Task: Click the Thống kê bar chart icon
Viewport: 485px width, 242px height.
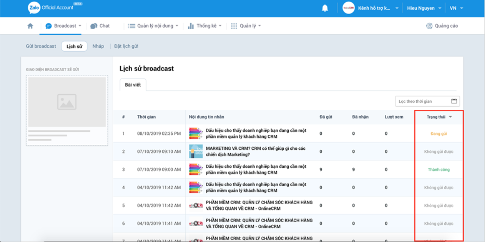Action: (191, 26)
